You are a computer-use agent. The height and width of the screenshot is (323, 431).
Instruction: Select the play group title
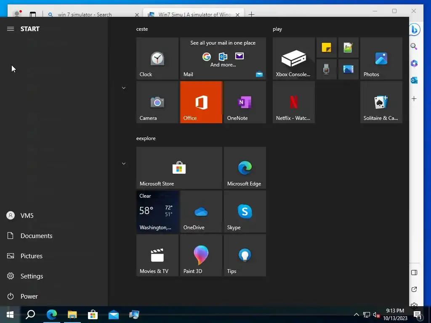coord(277,29)
